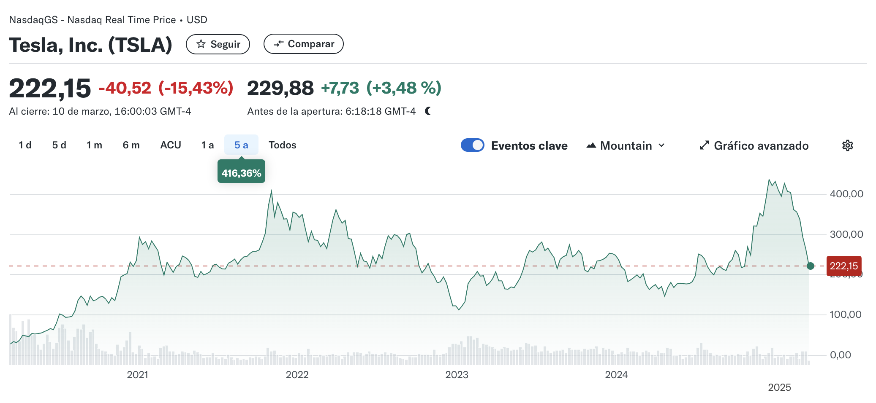
Task: Choose the ACU year-to-date range
Action: (171, 145)
